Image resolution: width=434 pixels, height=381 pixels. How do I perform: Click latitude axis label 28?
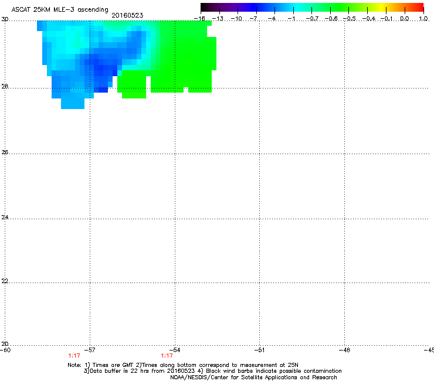click(x=5, y=87)
